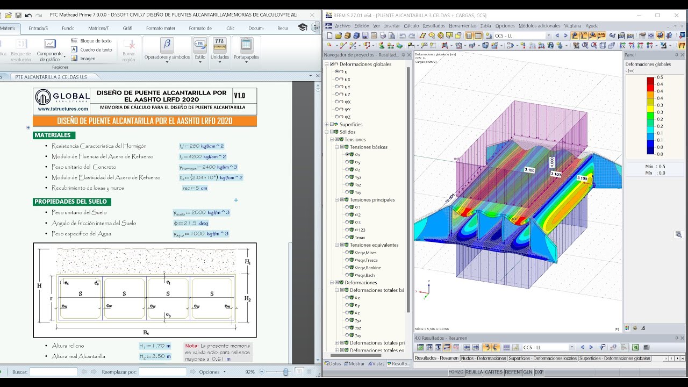Viewport: 688px width, 387px height.
Task: Switch to the Datos navigator tab
Action: (x=333, y=363)
